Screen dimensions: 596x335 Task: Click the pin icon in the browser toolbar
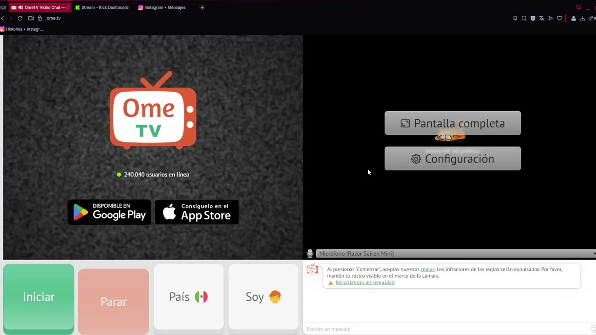(x=515, y=18)
